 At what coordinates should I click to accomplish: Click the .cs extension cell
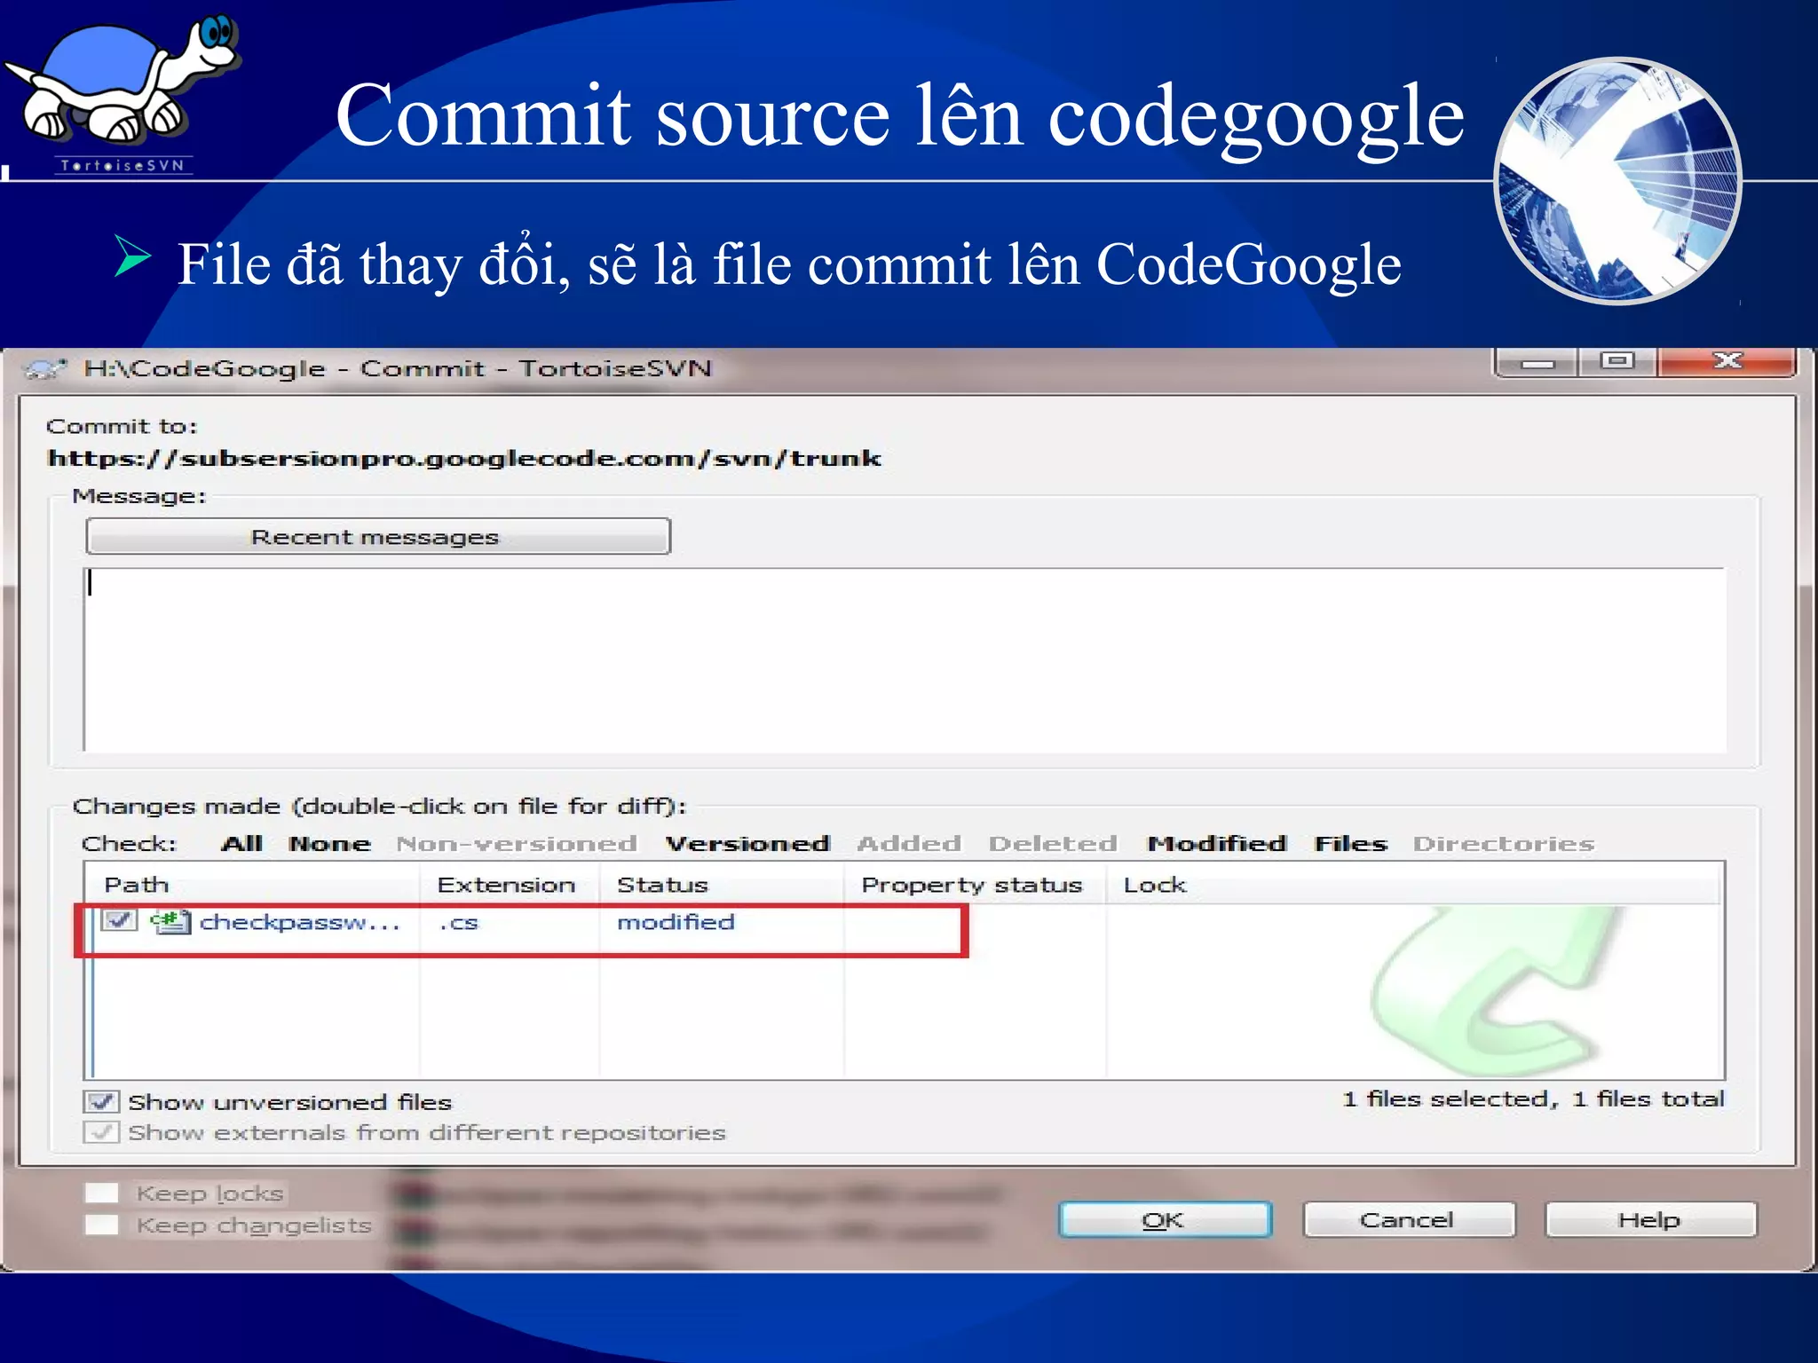459,923
